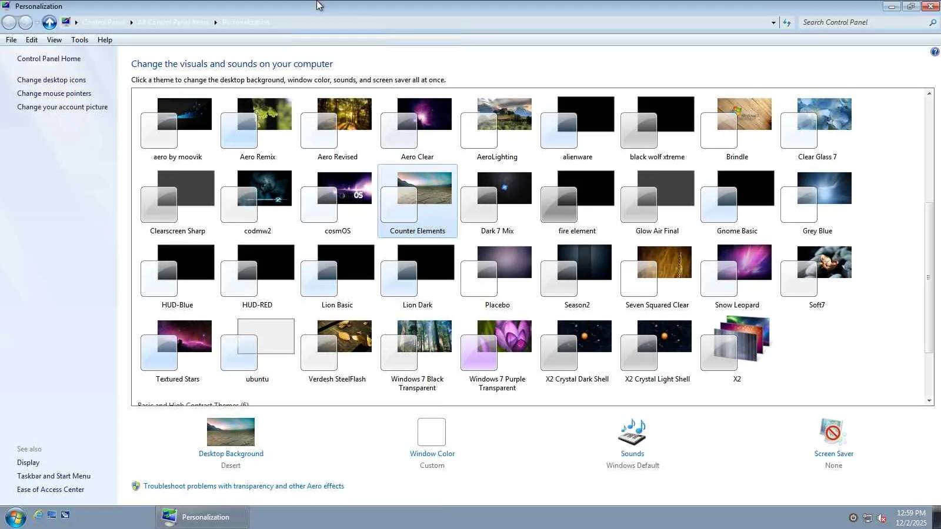Troubleshoot problems with transparency and Aero effects

click(243, 486)
